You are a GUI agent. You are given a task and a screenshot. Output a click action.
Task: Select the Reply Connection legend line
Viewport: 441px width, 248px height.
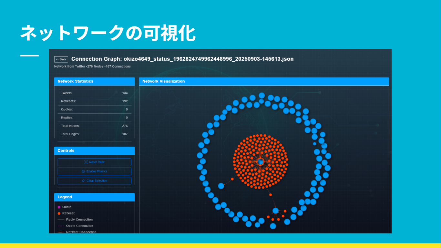61,220
